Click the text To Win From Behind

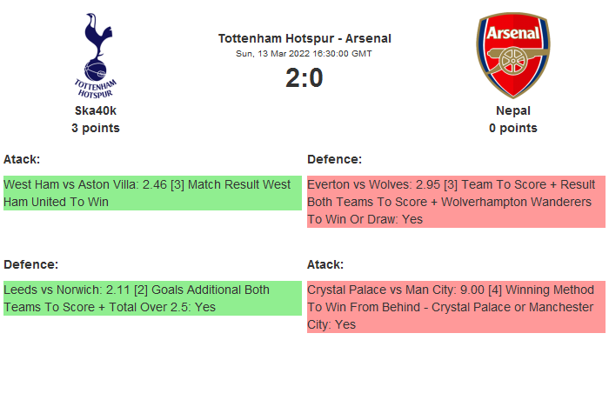[365, 307]
